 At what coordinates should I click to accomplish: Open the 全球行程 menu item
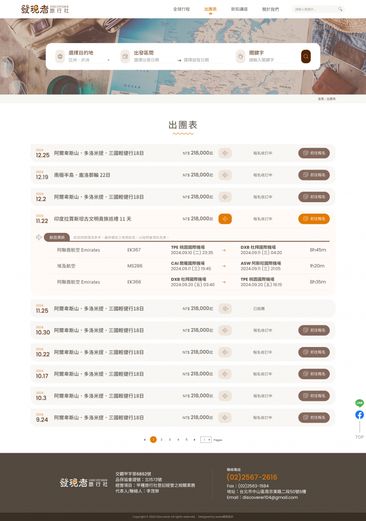click(182, 9)
